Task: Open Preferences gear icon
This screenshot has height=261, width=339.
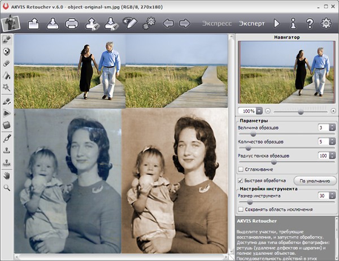Action: [326, 23]
